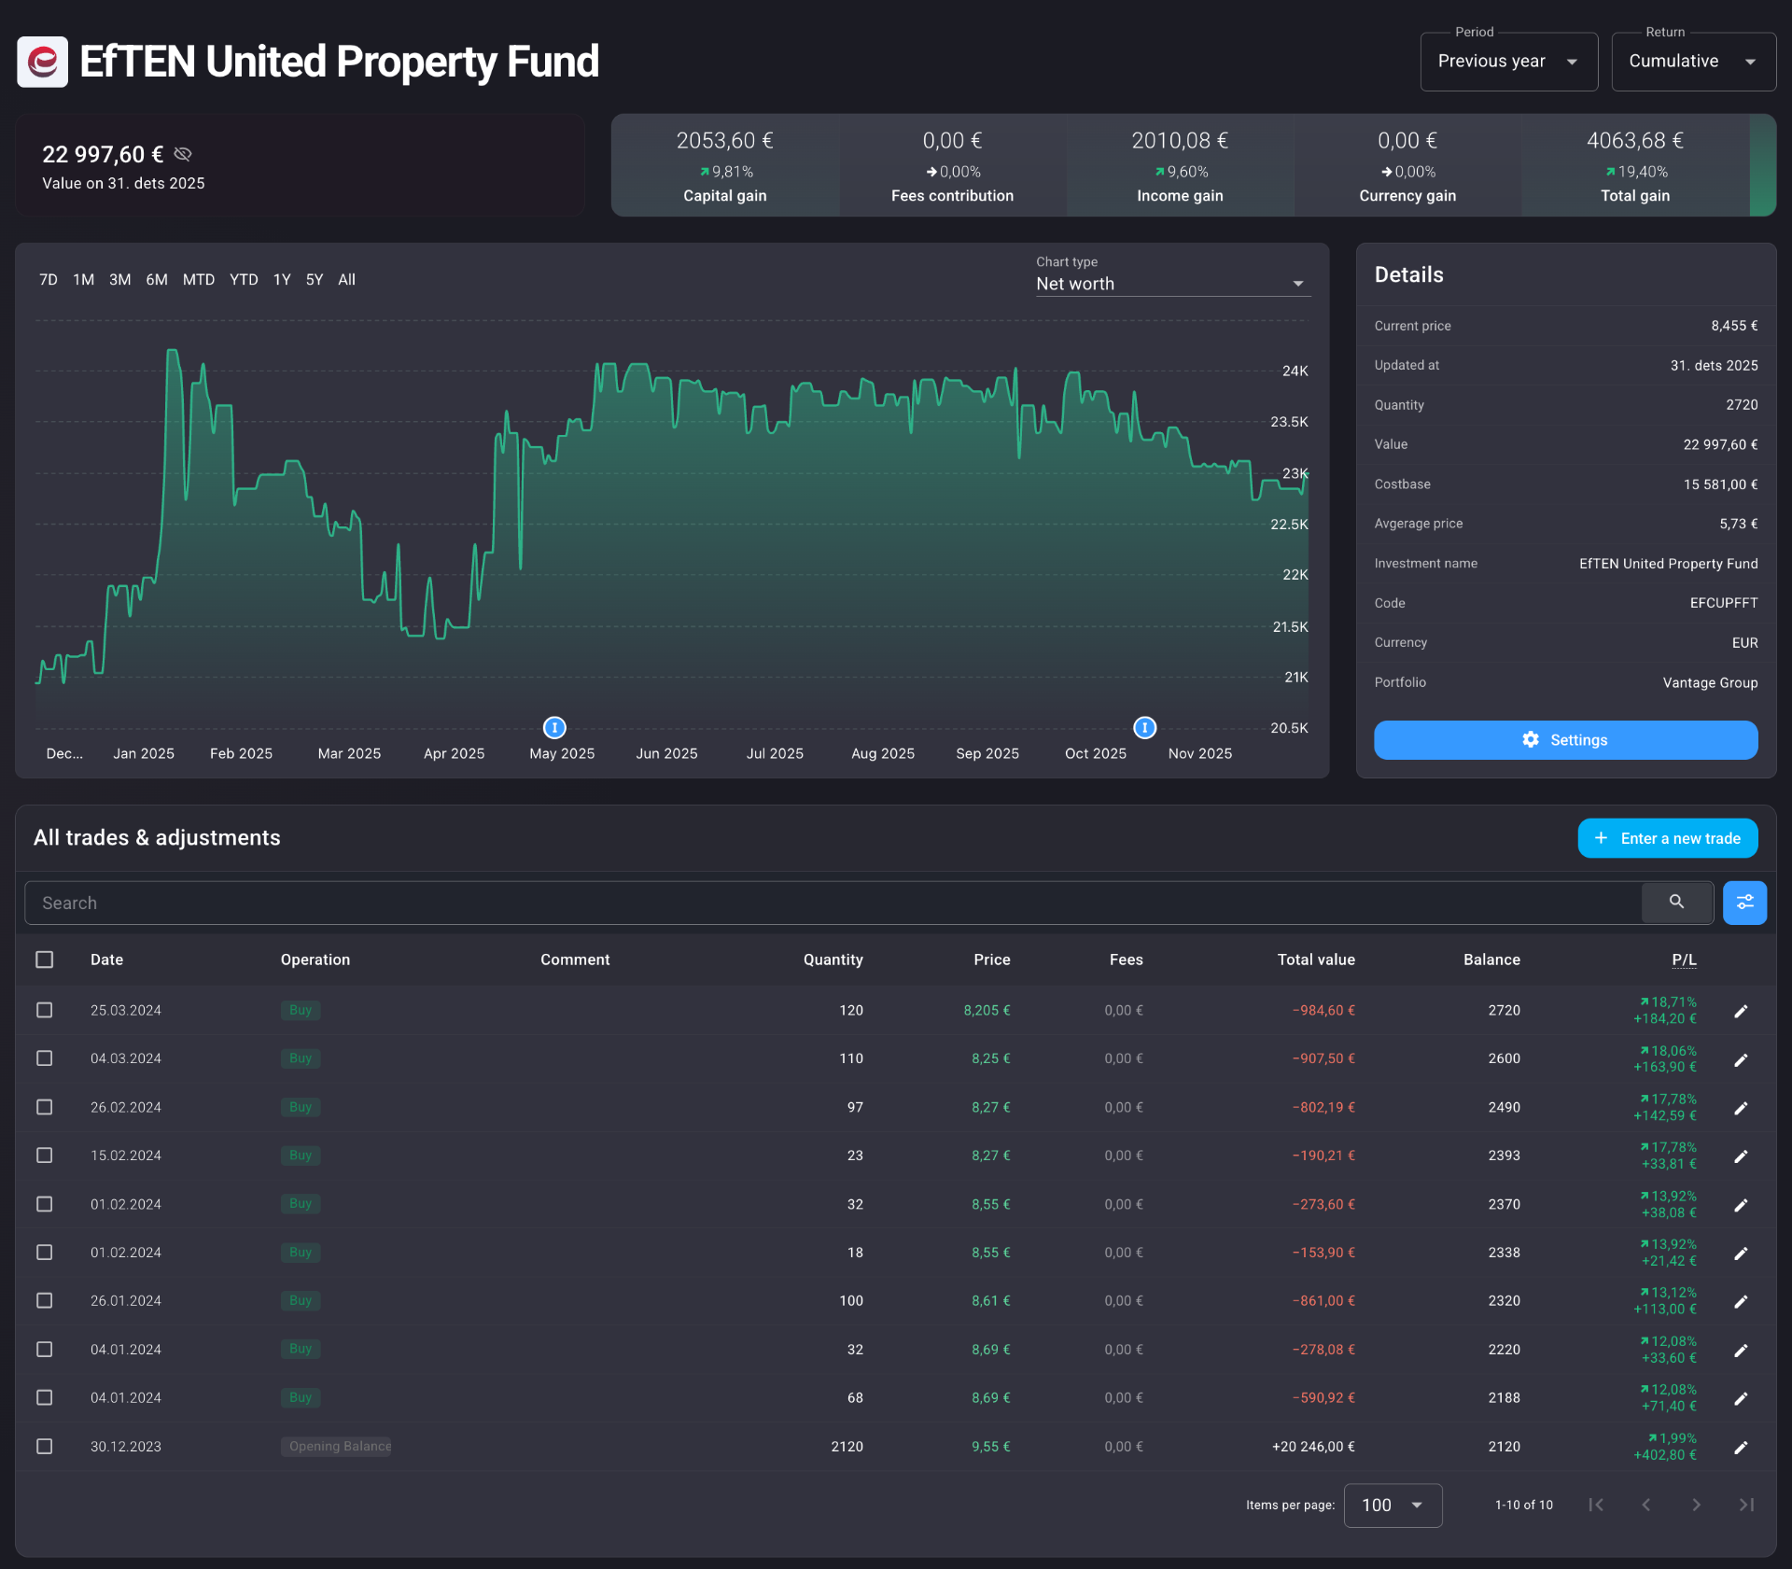The height and width of the screenshot is (1569, 1792).
Task: Click Enter a new trade button
Action: click(x=1667, y=838)
